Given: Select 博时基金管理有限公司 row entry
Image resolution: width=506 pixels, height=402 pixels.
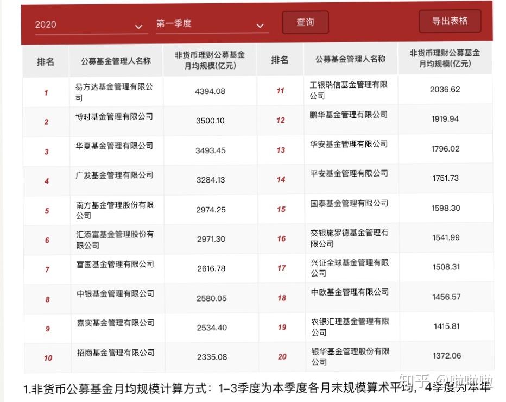Looking at the screenshot, I should pos(114,117).
